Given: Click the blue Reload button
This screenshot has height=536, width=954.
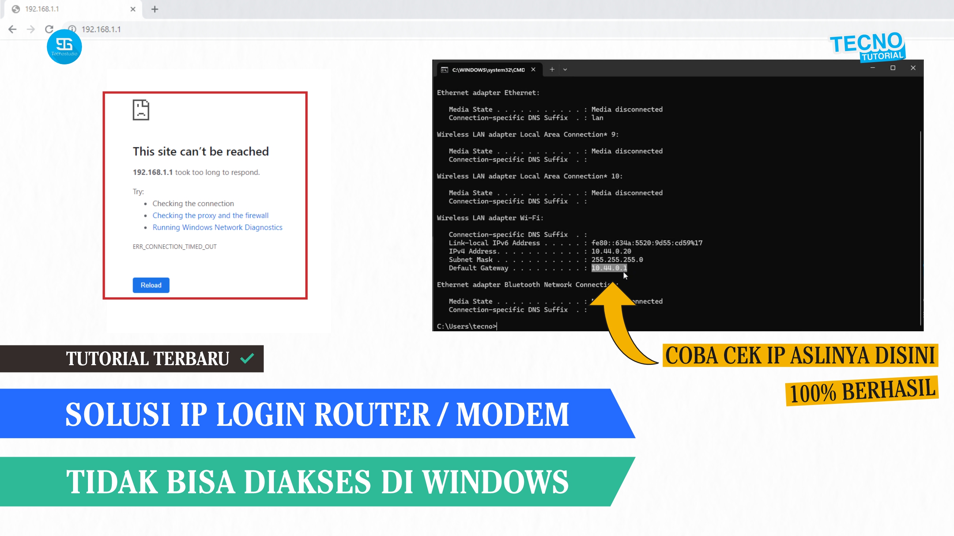Looking at the screenshot, I should (151, 285).
